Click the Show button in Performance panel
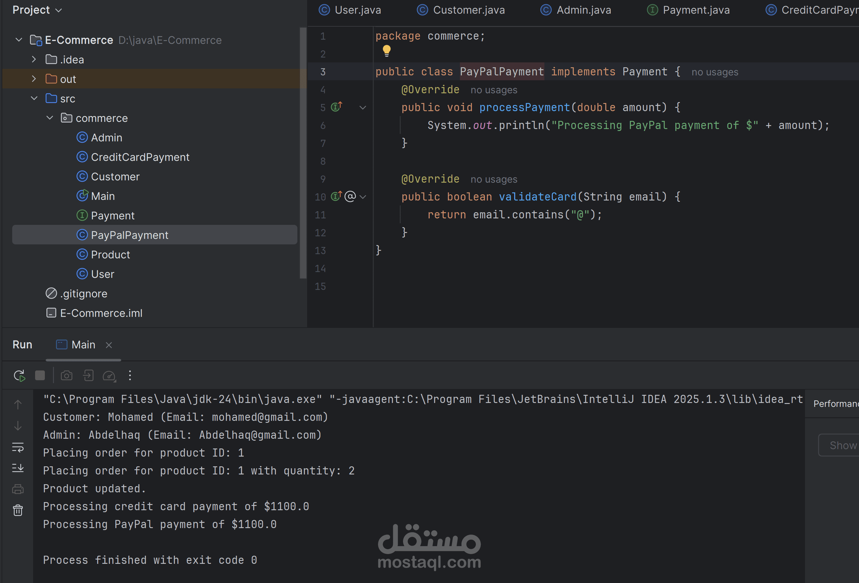Screen dimensions: 859x583 point(839,445)
